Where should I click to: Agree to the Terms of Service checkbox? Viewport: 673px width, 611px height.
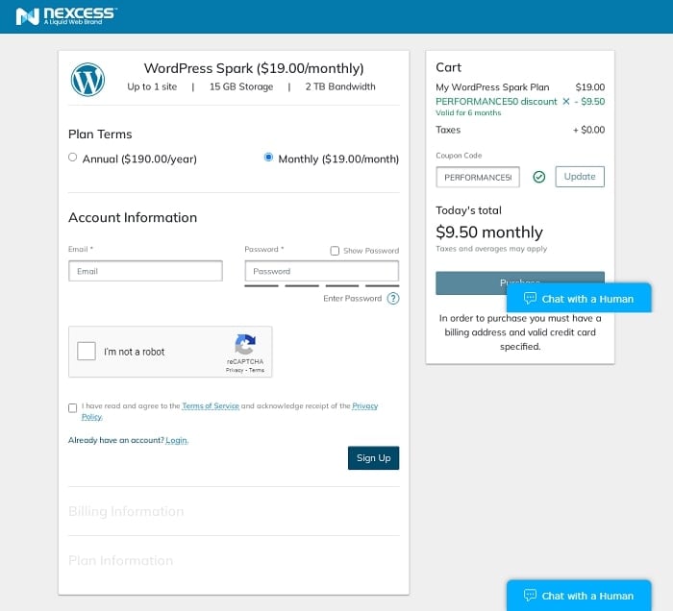coord(72,407)
